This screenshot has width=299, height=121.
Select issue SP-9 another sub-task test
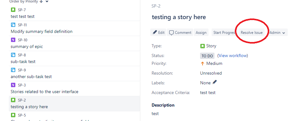[75, 73]
